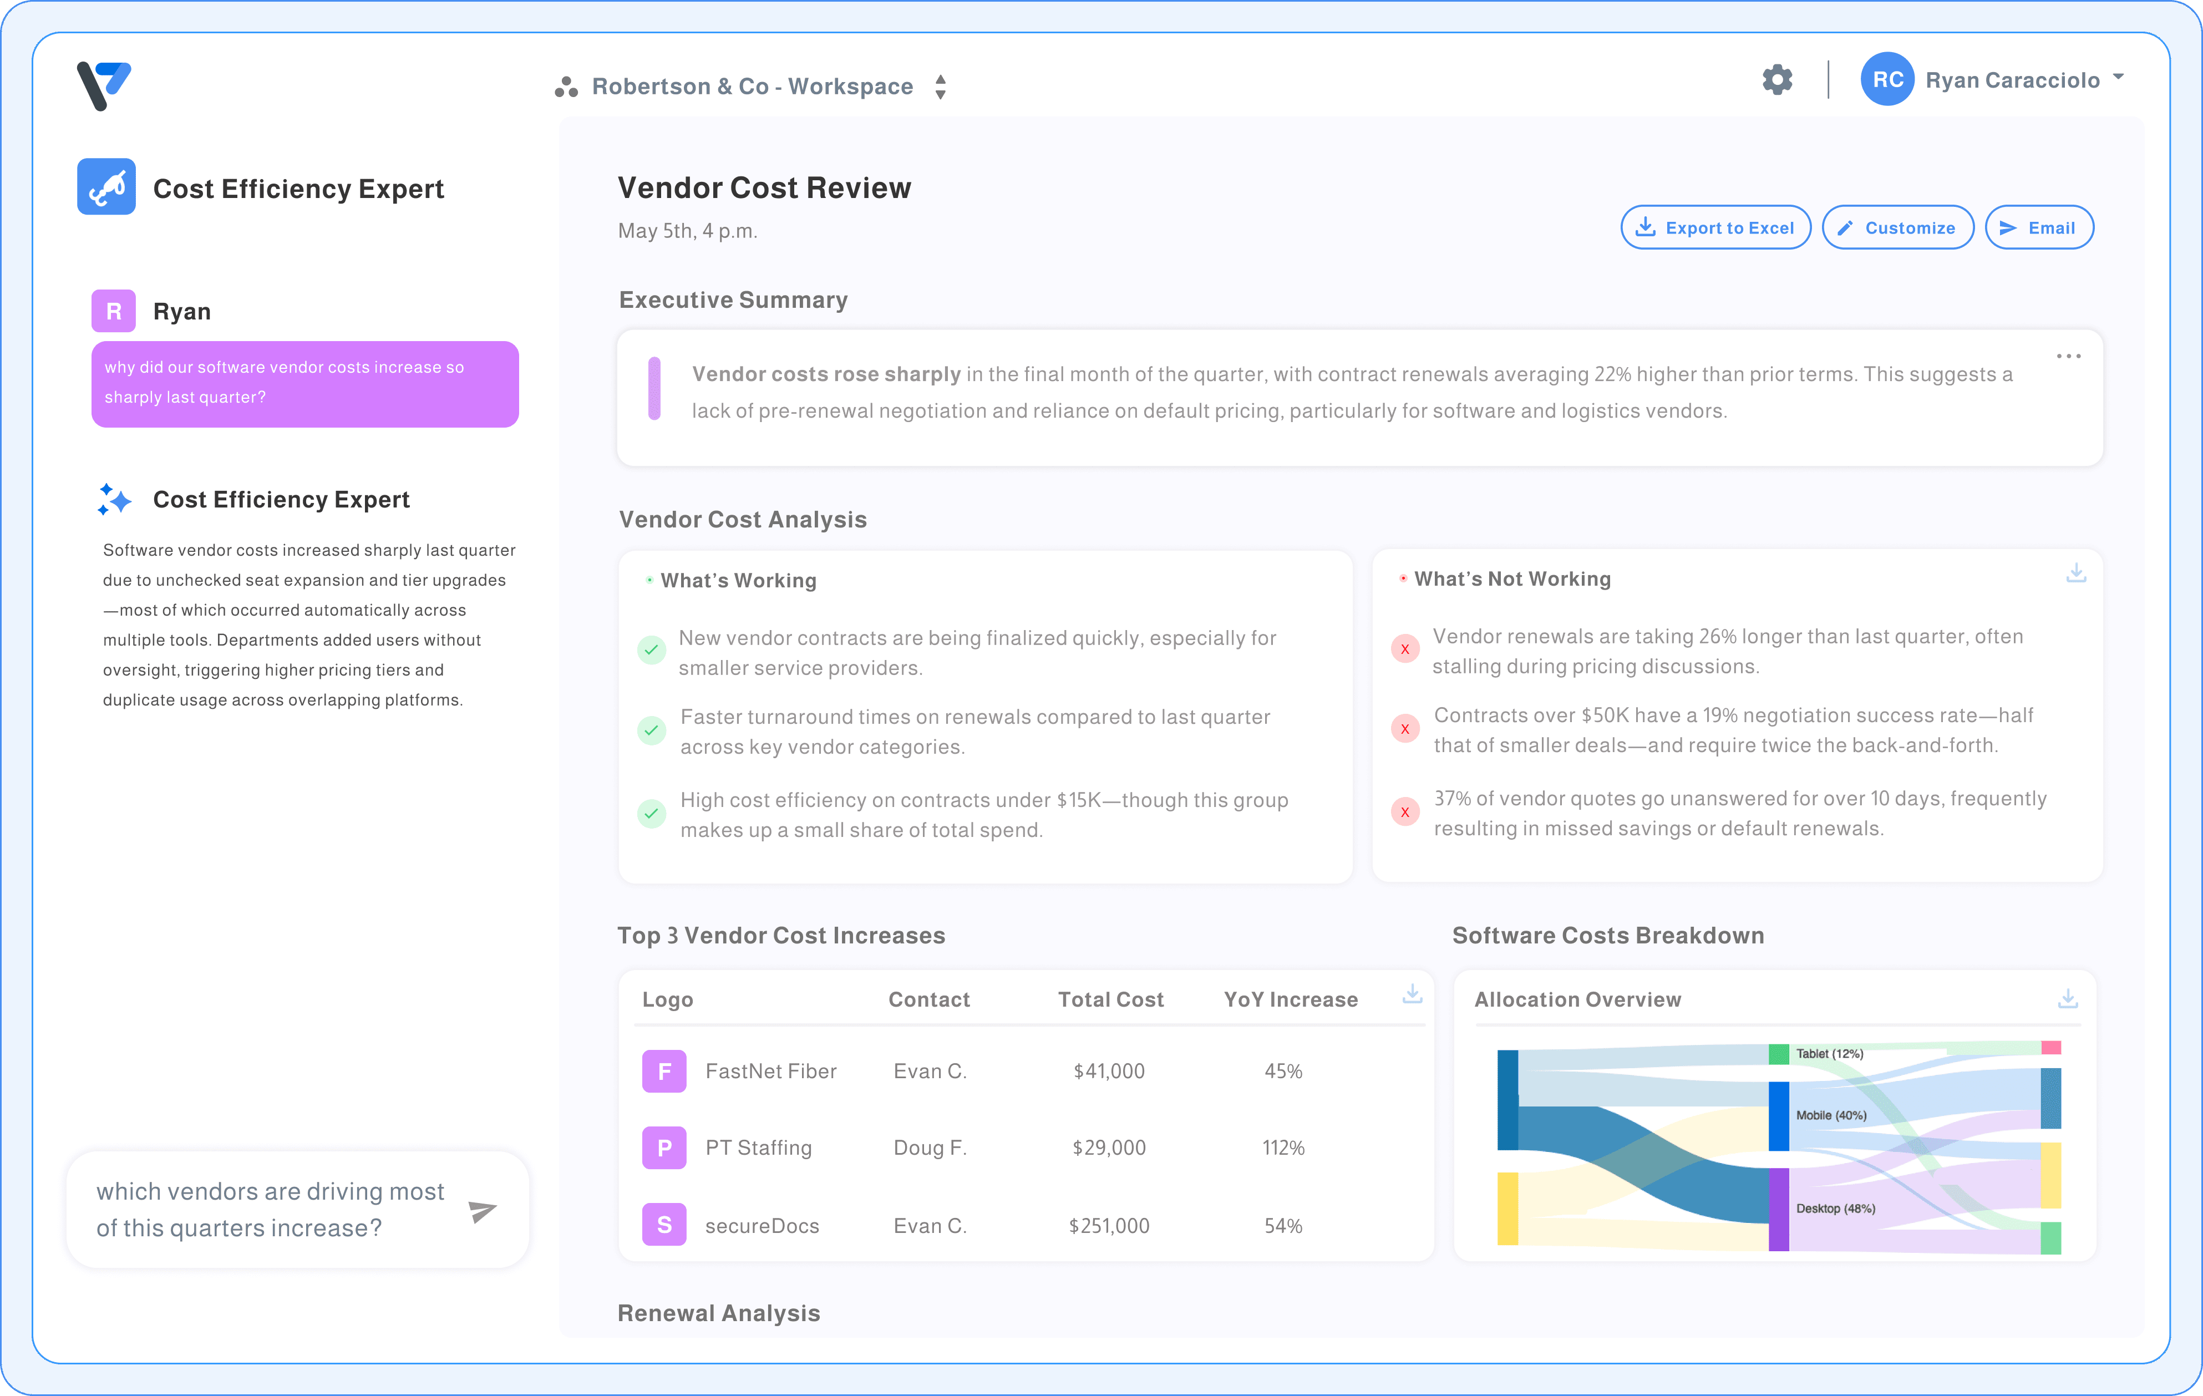
Task: Click the red X beside vendor renewals 26% longer
Action: click(x=1405, y=649)
